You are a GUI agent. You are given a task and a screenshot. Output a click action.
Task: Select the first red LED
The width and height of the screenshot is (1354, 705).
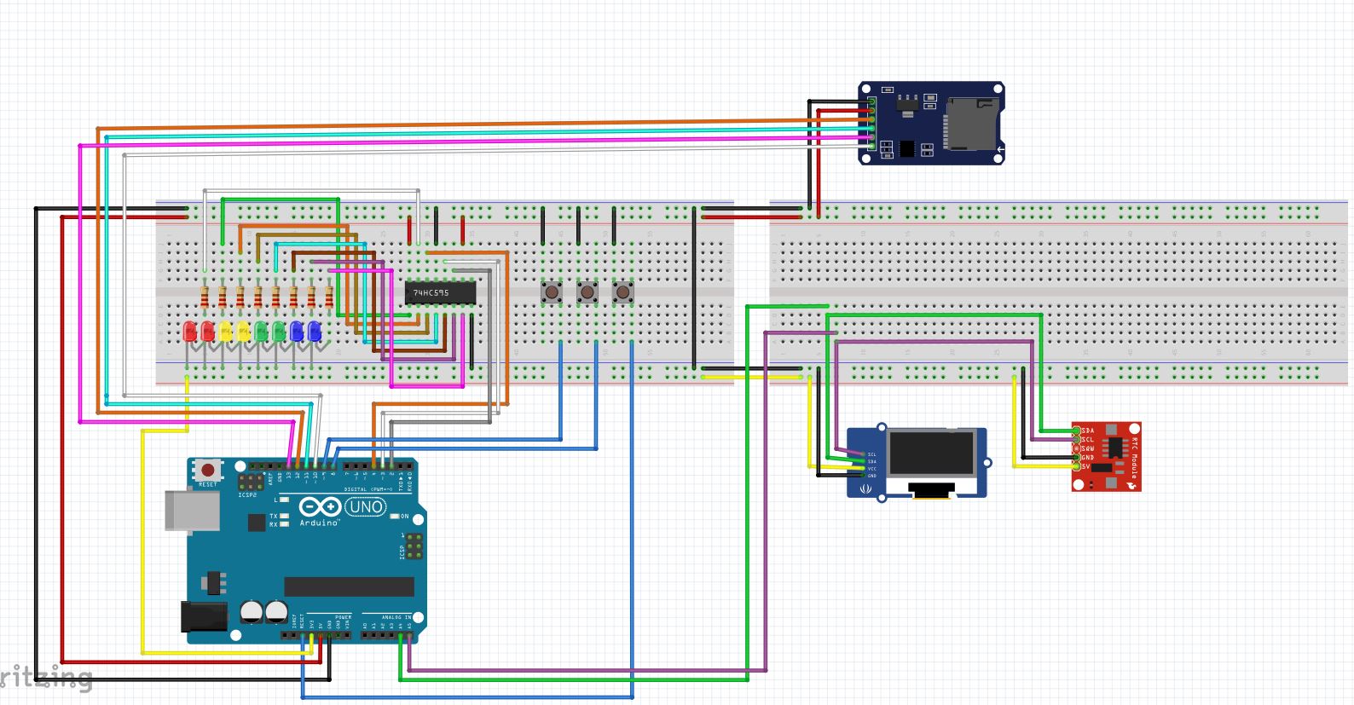(x=189, y=331)
